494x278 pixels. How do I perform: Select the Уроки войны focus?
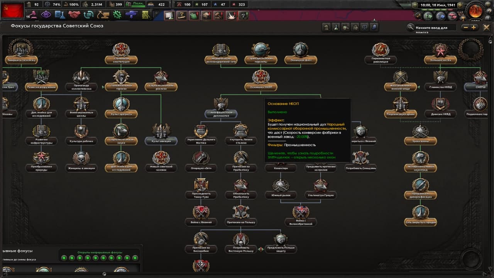420,134
